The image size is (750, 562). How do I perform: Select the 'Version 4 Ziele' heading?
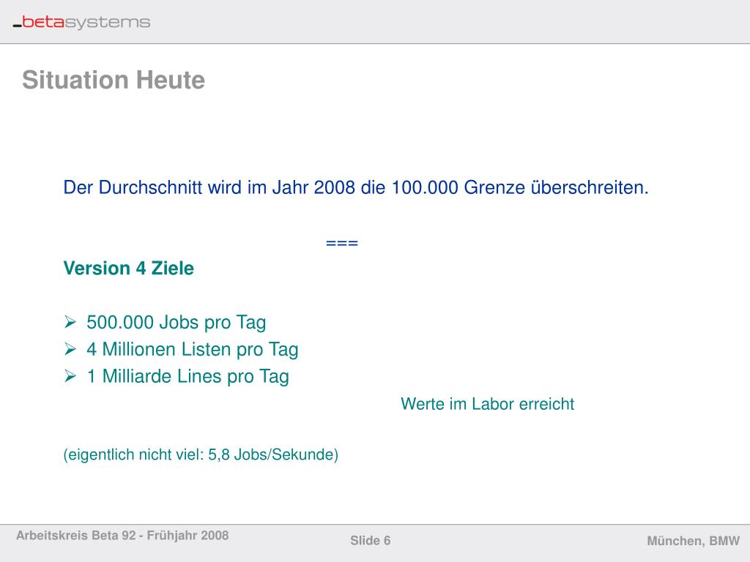click(129, 268)
